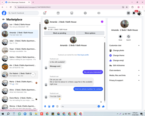Open the tab search dropdown arrow

click(2, 2)
